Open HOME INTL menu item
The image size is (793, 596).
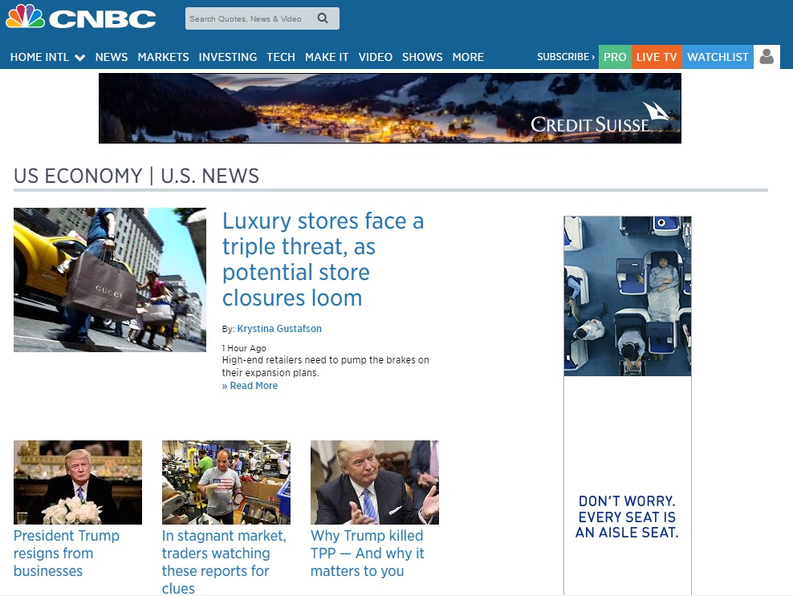tap(39, 57)
